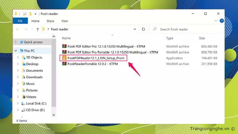The width and height of the screenshot is (238, 134).
Task: Collapse the This PC tree node
Action: (x=16, y=51)
